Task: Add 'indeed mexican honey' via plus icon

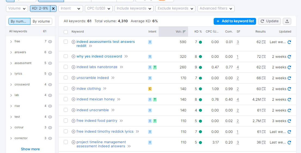Action: 73,99
